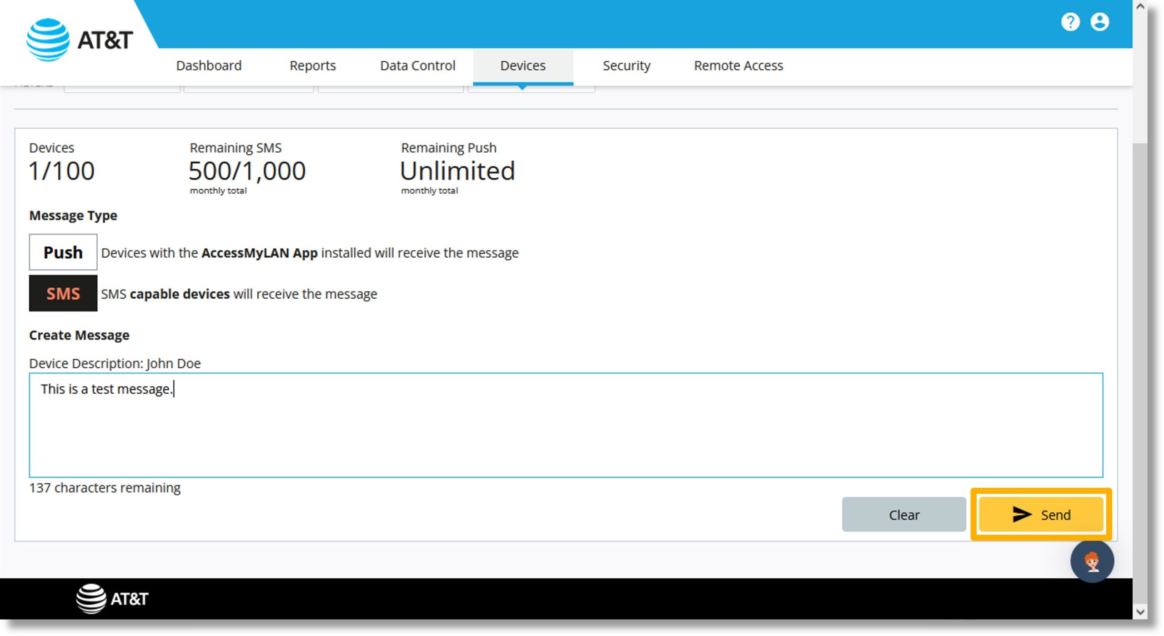Click the 'Unlimited' remaining push value
Viewport: 1164px width, 636px height.
(457, 171)
